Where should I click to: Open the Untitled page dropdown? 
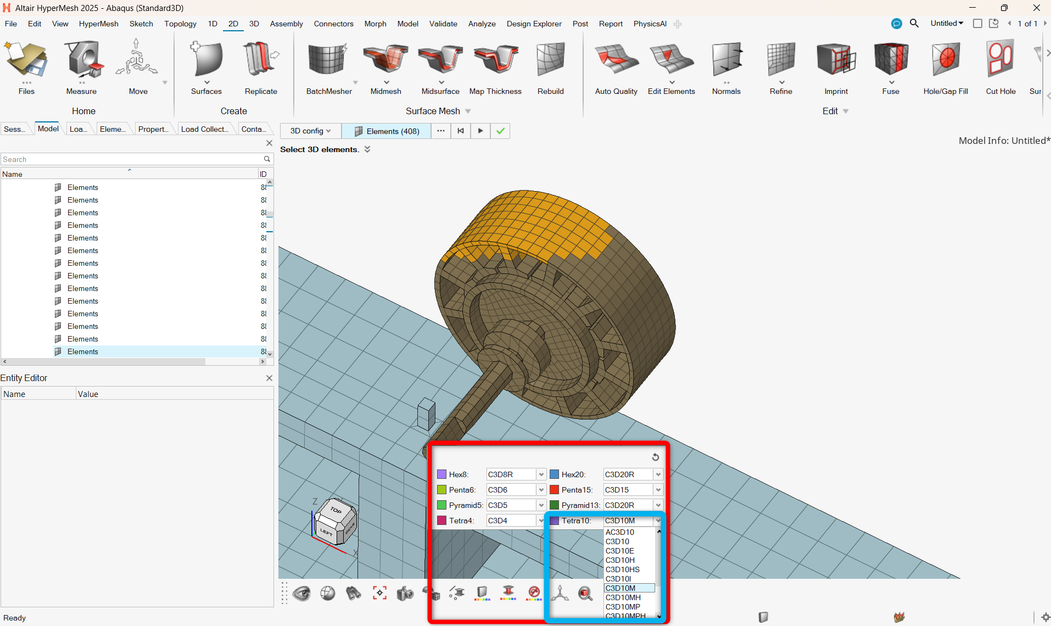(x=947, y=24)
